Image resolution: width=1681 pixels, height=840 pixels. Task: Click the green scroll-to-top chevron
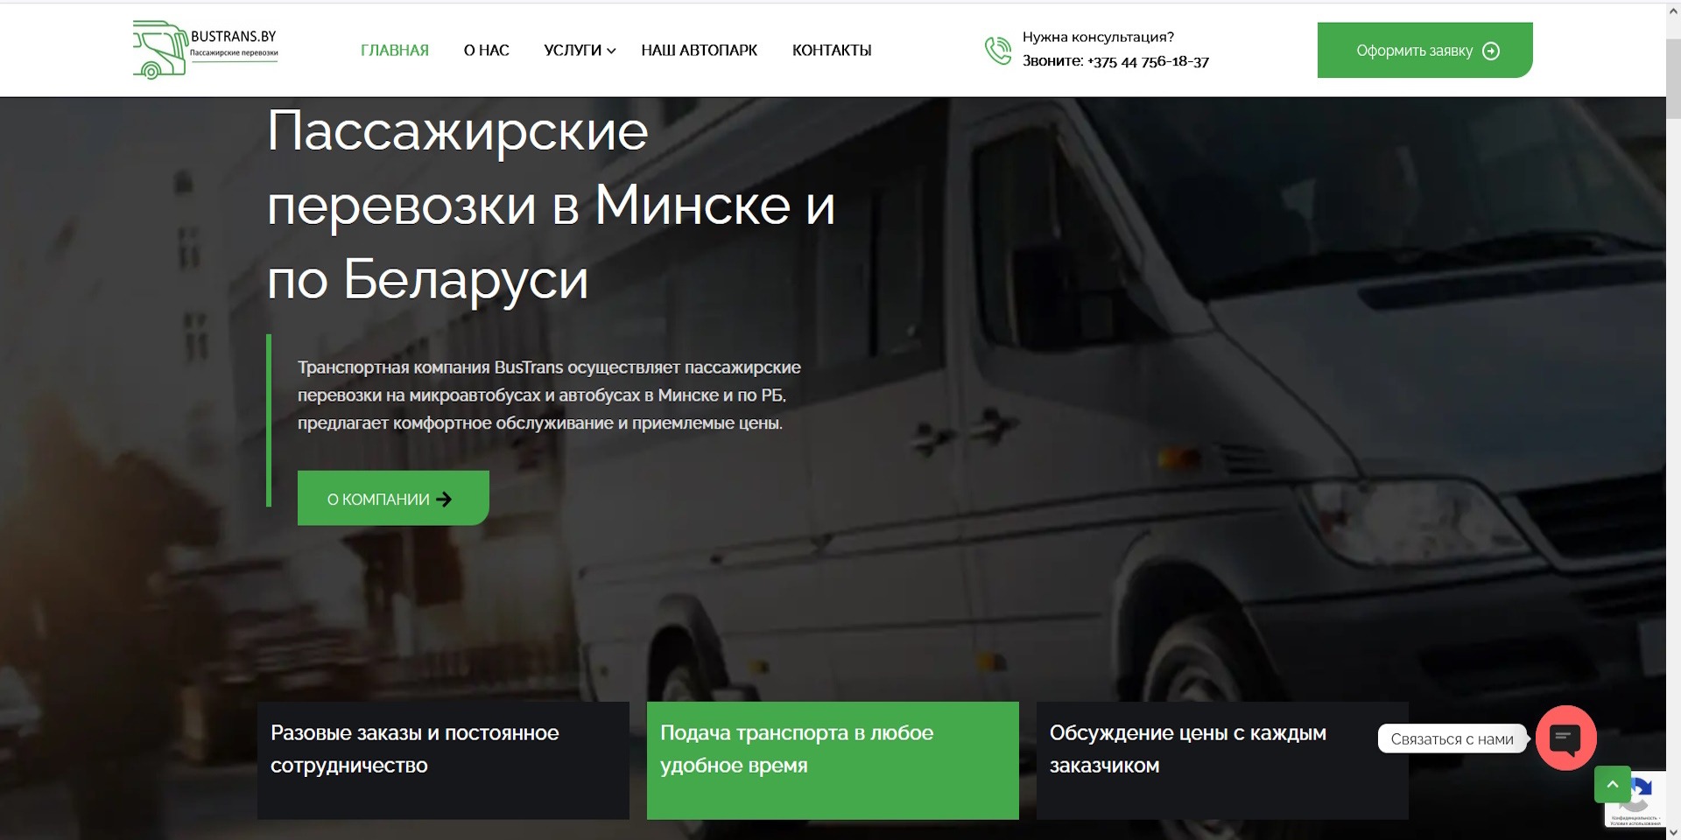pos(1613,784)
